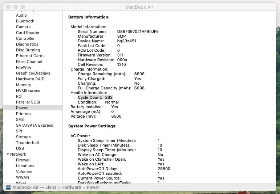This screenshot has width=280, height=194.
Task: Click the AC Power heading
Action: click(x=80, y=136)
